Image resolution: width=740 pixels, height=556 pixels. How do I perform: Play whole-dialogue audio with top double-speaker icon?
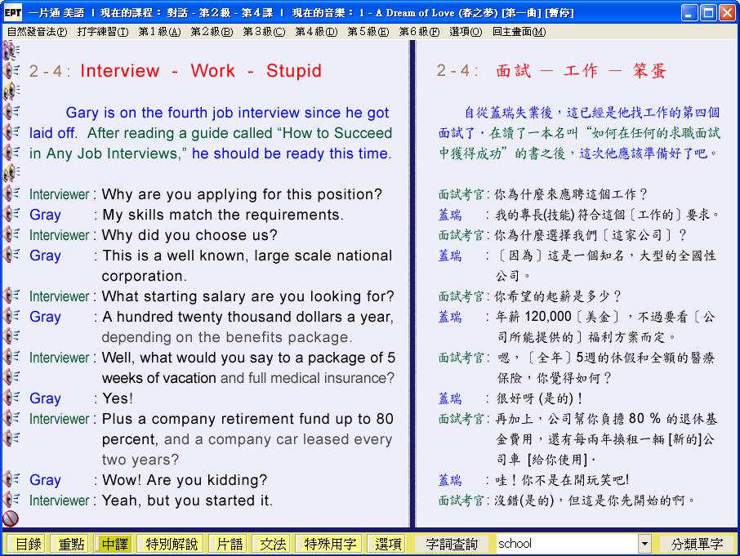click(11, 51)
